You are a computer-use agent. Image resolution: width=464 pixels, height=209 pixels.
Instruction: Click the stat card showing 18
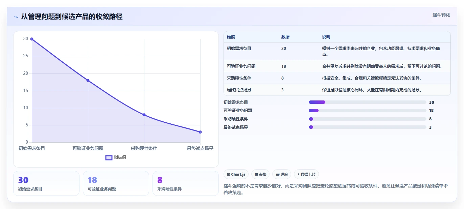point(116,183)
